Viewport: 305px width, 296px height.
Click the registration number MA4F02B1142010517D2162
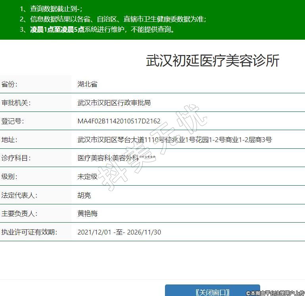[x=119, y=121]
